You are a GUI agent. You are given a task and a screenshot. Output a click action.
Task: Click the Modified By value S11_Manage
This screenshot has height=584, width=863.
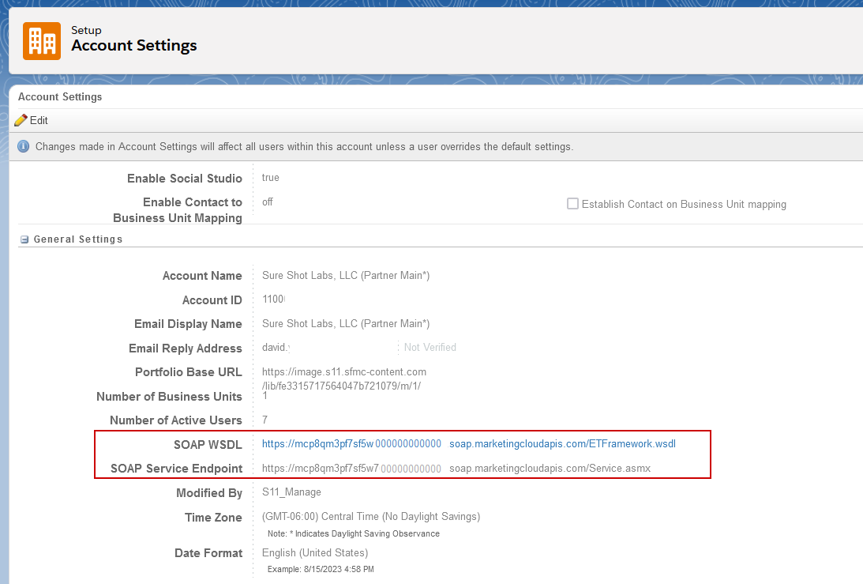pyautogui.click(x=291, y=492)
